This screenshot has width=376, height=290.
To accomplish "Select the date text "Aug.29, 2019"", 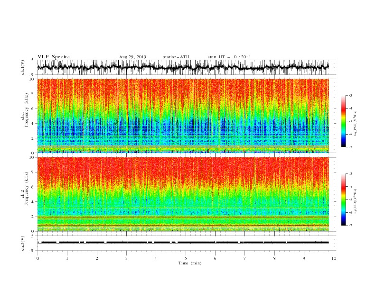I will (x=132, y=57).
